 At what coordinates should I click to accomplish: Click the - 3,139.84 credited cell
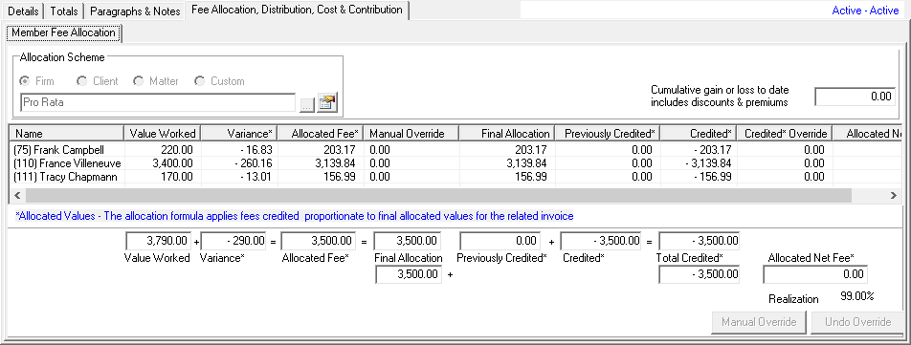699,163
